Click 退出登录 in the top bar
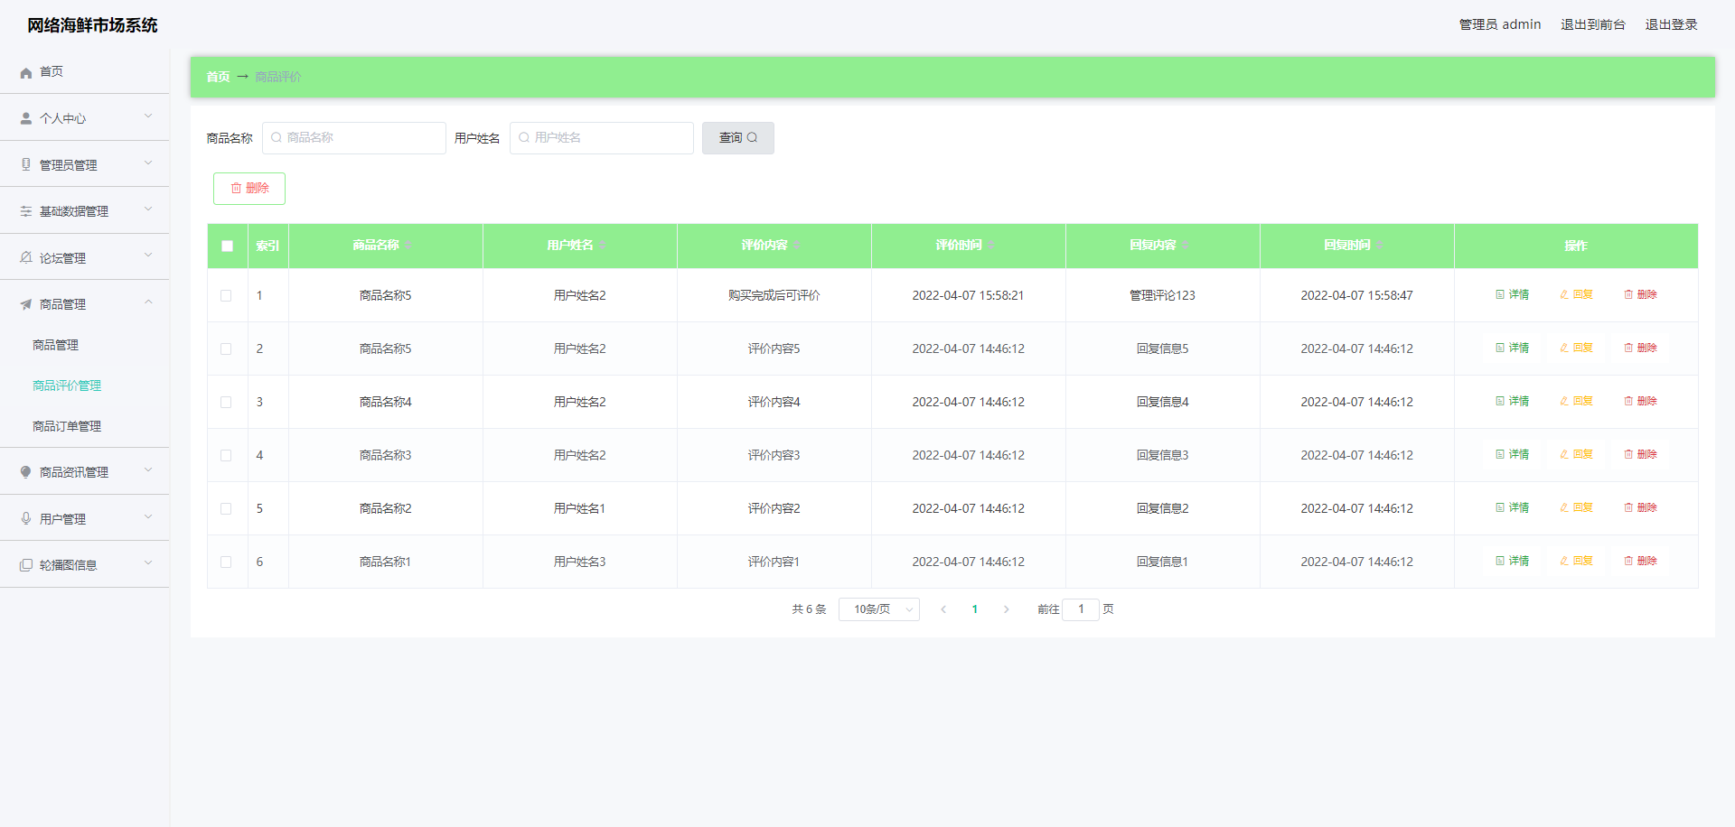Image resolution: width=1735 pixels, height=827 pixels. (x=1671, y=24)
